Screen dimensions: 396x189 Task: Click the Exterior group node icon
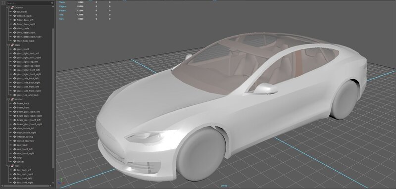pos(12,7)
